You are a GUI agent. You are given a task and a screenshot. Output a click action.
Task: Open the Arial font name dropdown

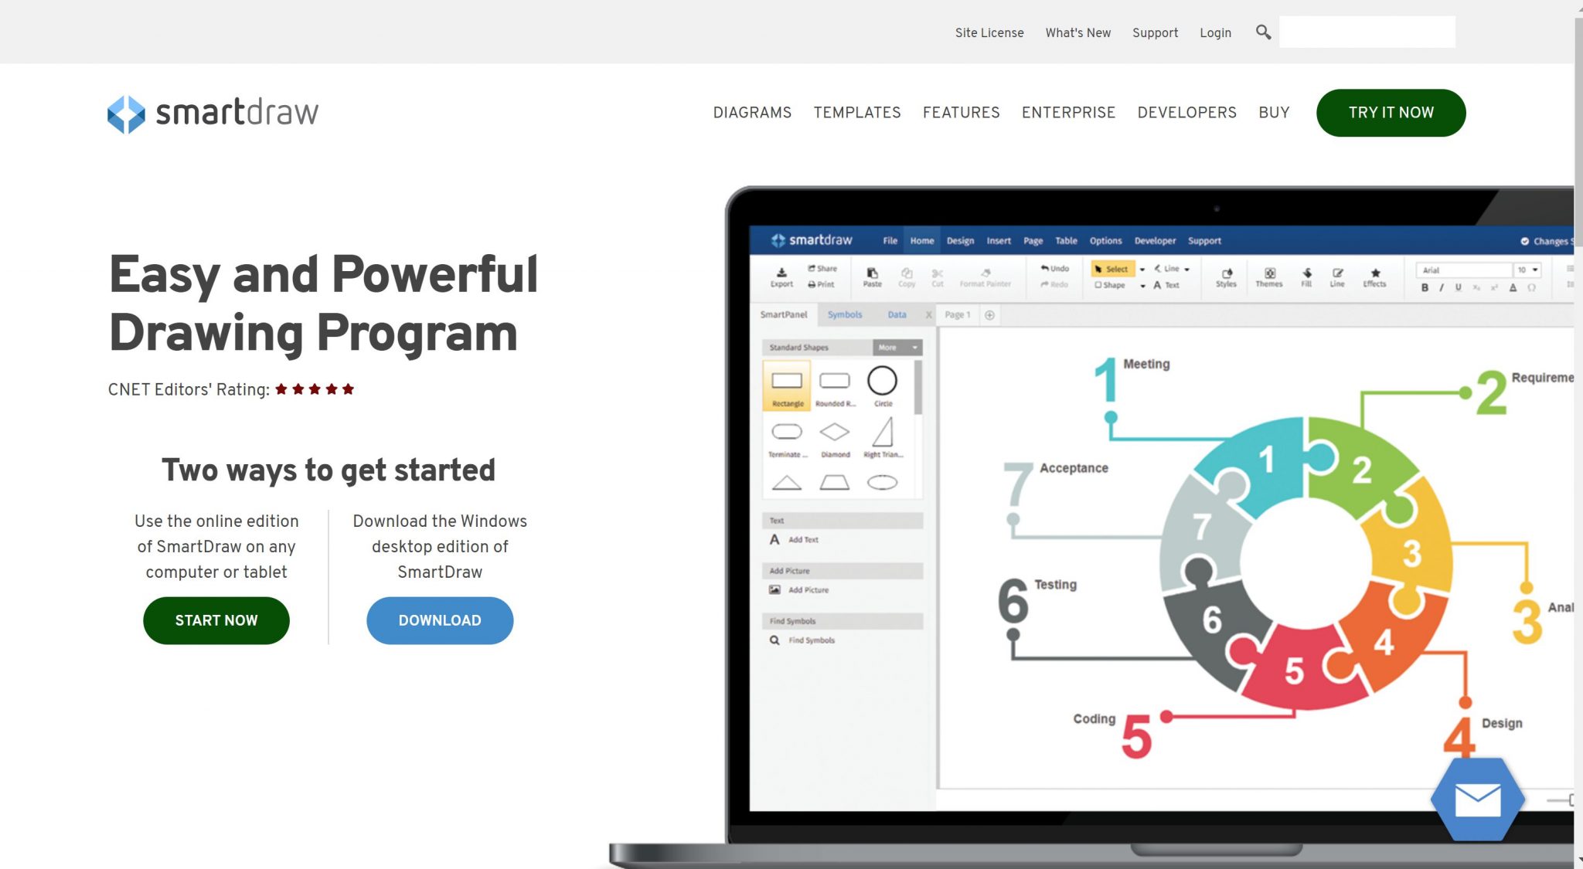coord(1464,270)
